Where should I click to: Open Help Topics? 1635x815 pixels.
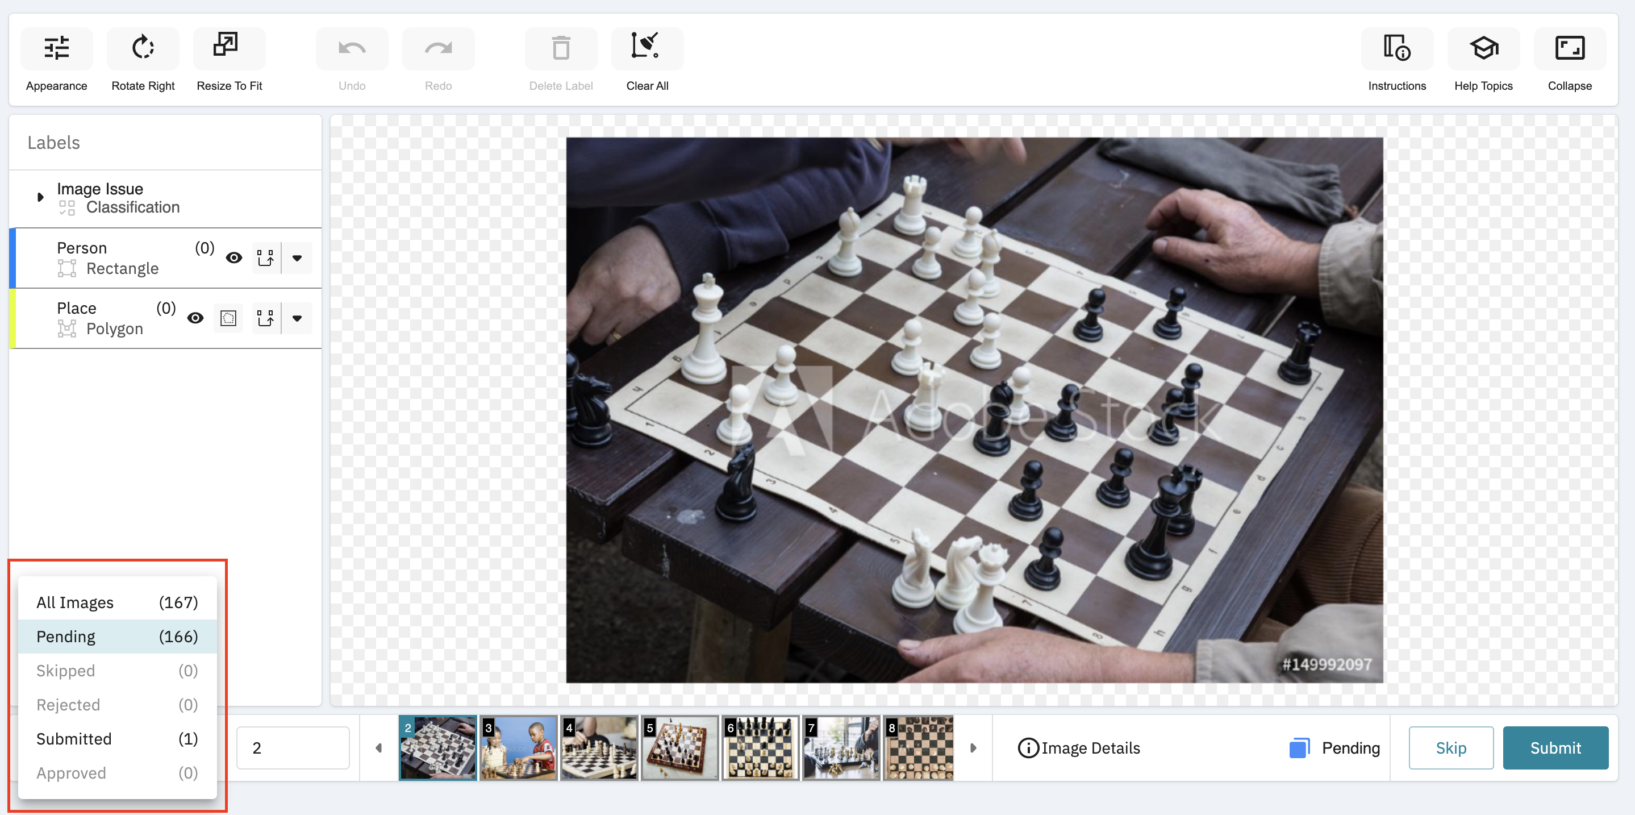tap(1483, 49)
